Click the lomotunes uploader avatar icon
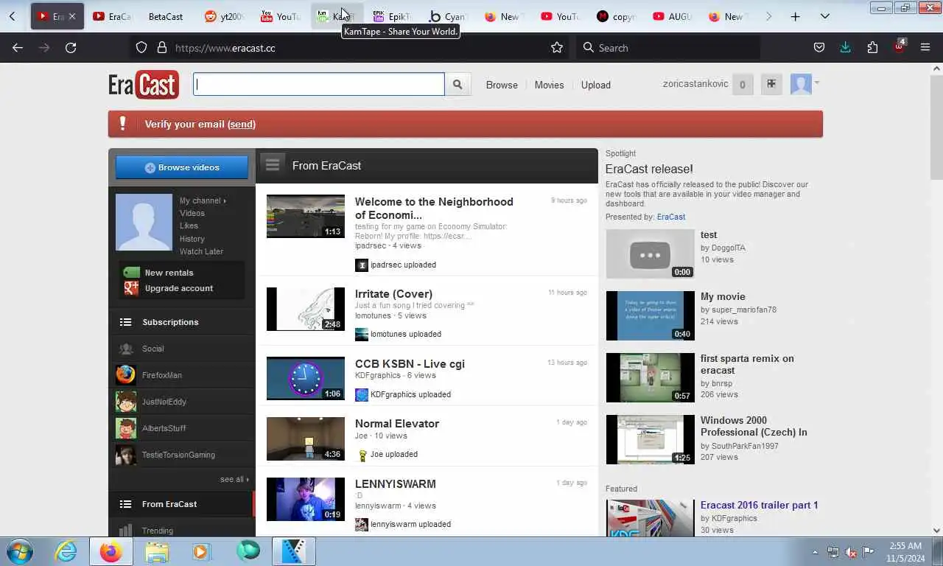943x566 pixels. click(x=362, y=334)
